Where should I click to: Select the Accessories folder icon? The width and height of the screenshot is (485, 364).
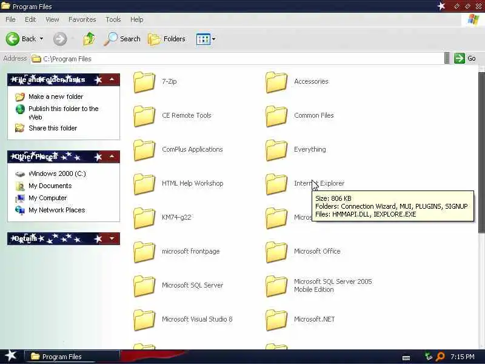click(276, 82)
